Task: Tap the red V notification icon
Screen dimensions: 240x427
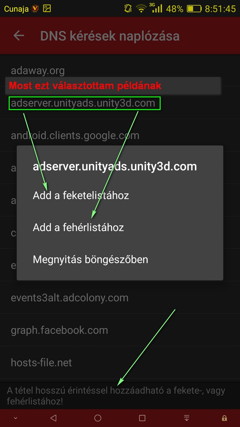Action: (35, 9)
